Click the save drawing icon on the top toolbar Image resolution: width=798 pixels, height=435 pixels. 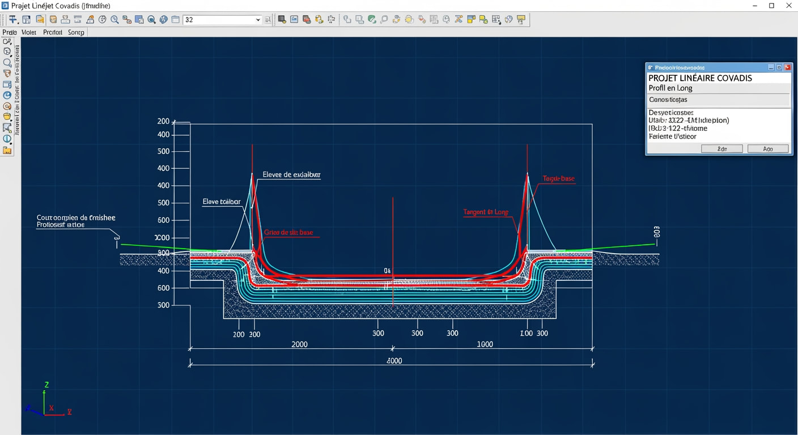pyautogui.click(x=27, y=19)
